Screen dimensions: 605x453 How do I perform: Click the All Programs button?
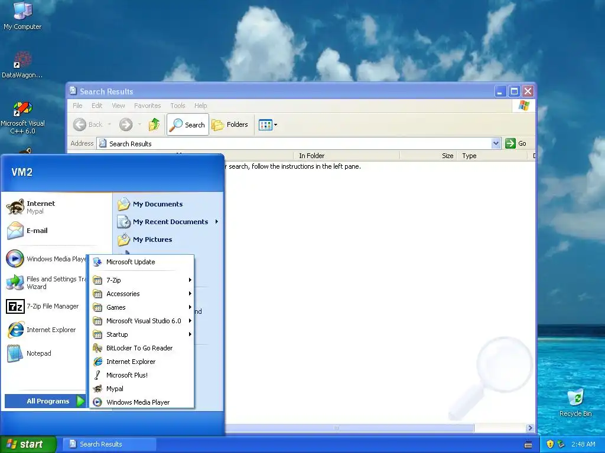[x=45, y=401]
